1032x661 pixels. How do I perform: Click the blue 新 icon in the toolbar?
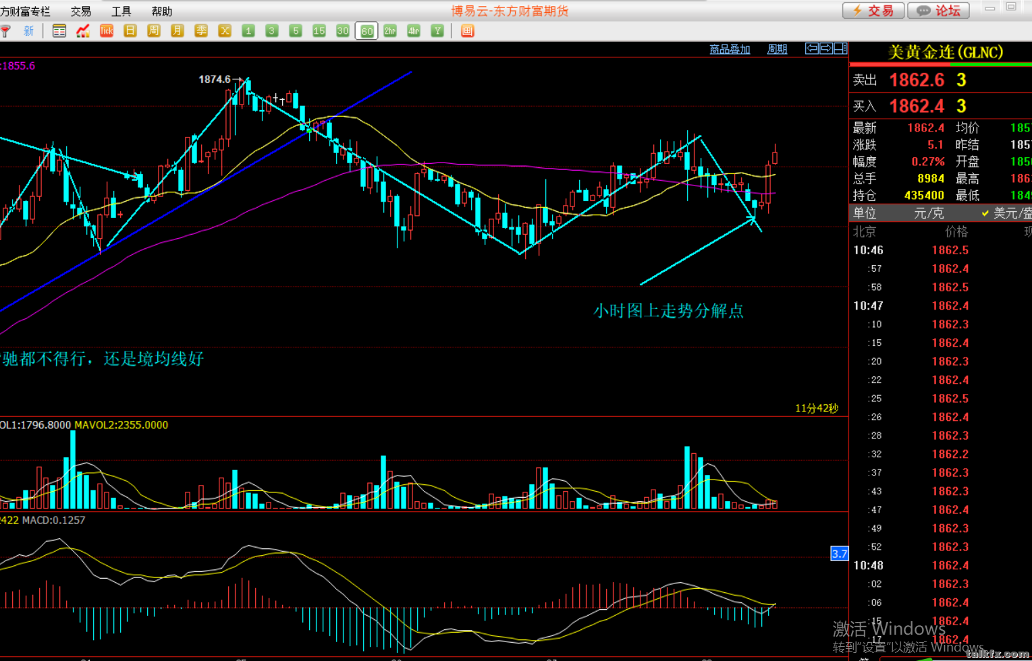click(x=28, y=31)
